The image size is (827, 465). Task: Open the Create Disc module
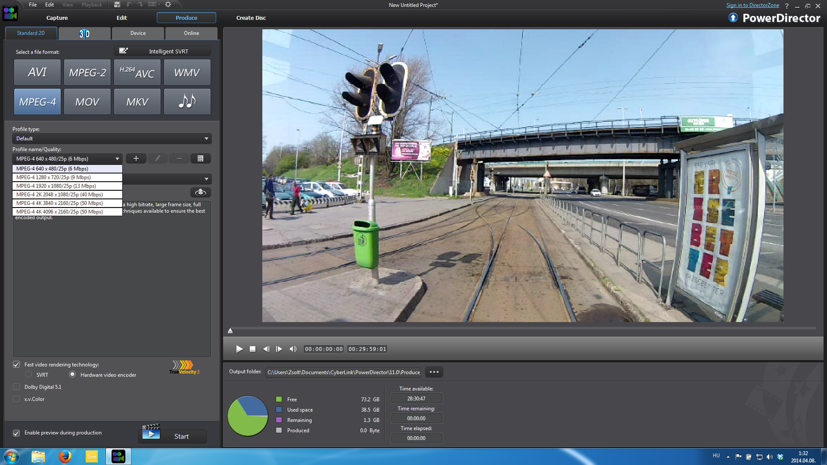(x=251, y=18)
